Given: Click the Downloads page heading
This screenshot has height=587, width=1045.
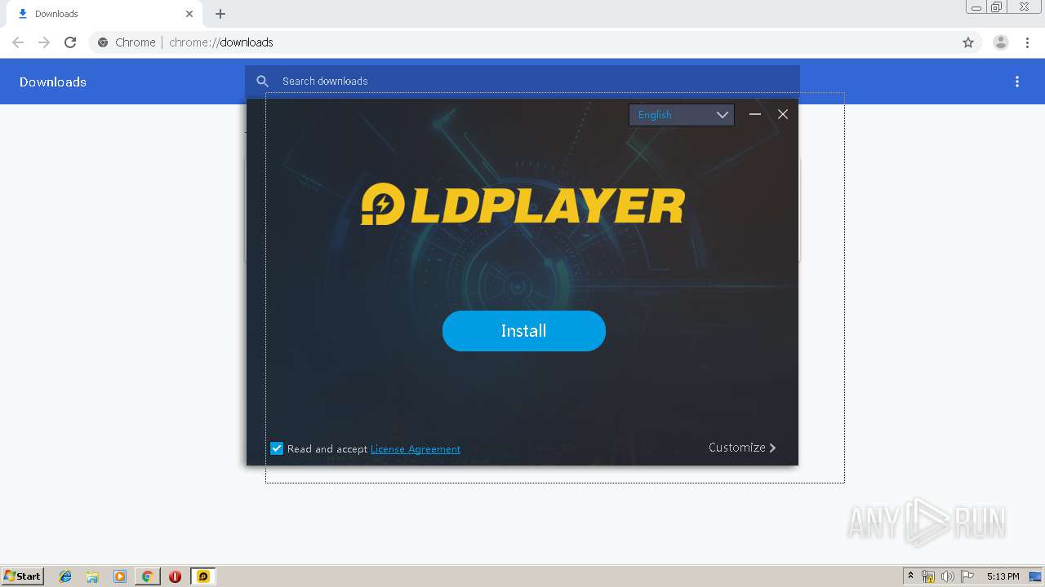Looking at the screenshot, I should click(53, 82).
